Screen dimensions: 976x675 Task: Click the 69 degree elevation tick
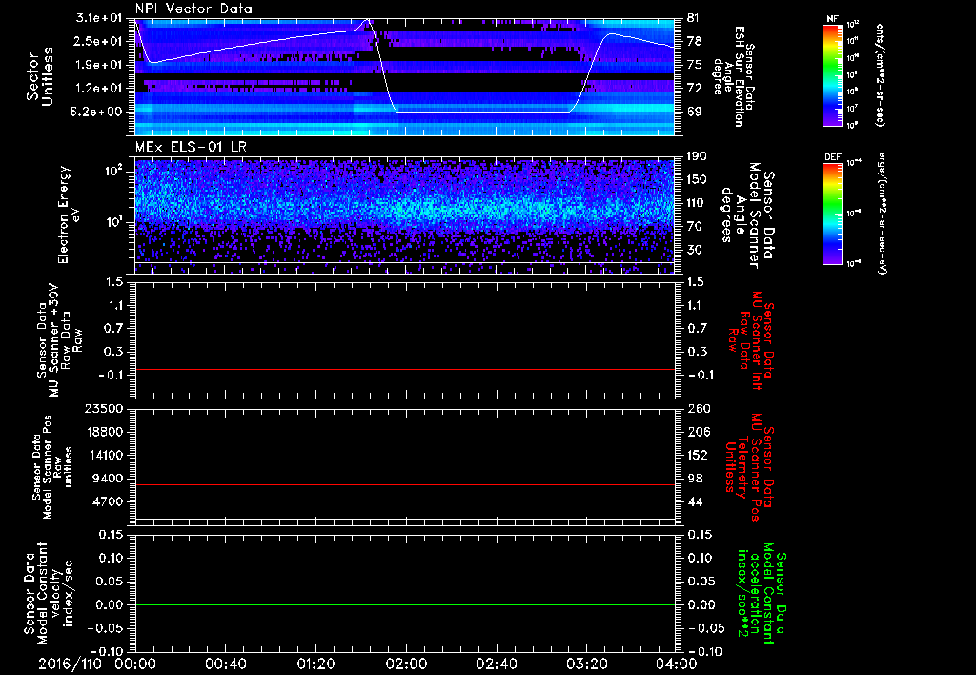pyautogui.click(x=695, y=112)
